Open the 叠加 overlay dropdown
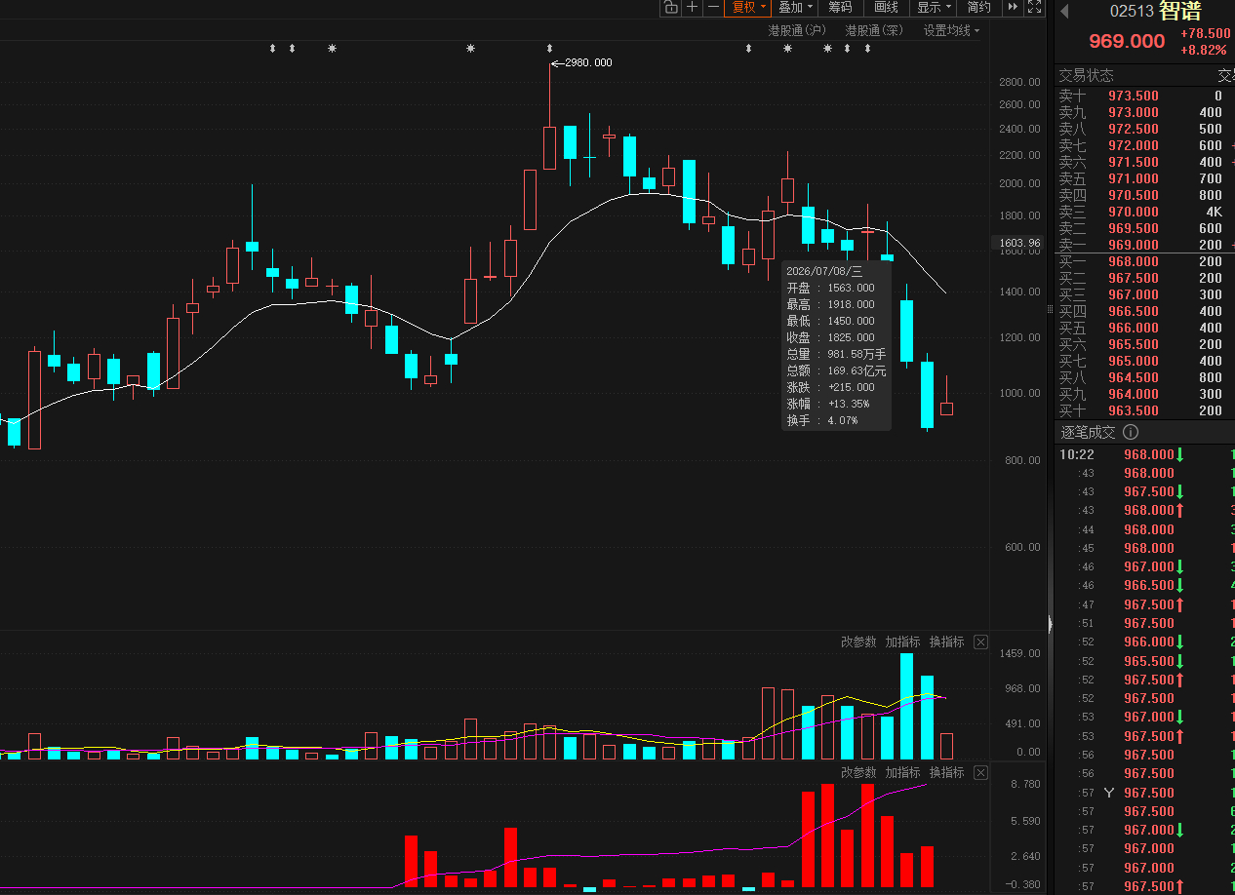Viewport: 1235px width, 895px height. 794,8
